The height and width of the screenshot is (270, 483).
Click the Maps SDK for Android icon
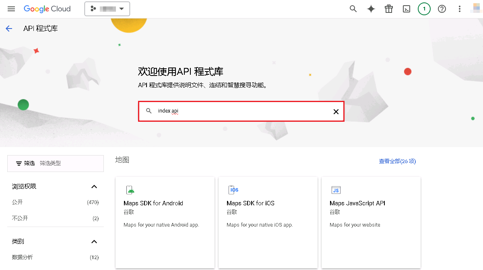(130, 190)
